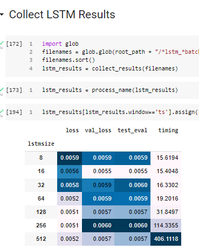
Task: Click execution count [173] run indicator
Action: (14, 90)
